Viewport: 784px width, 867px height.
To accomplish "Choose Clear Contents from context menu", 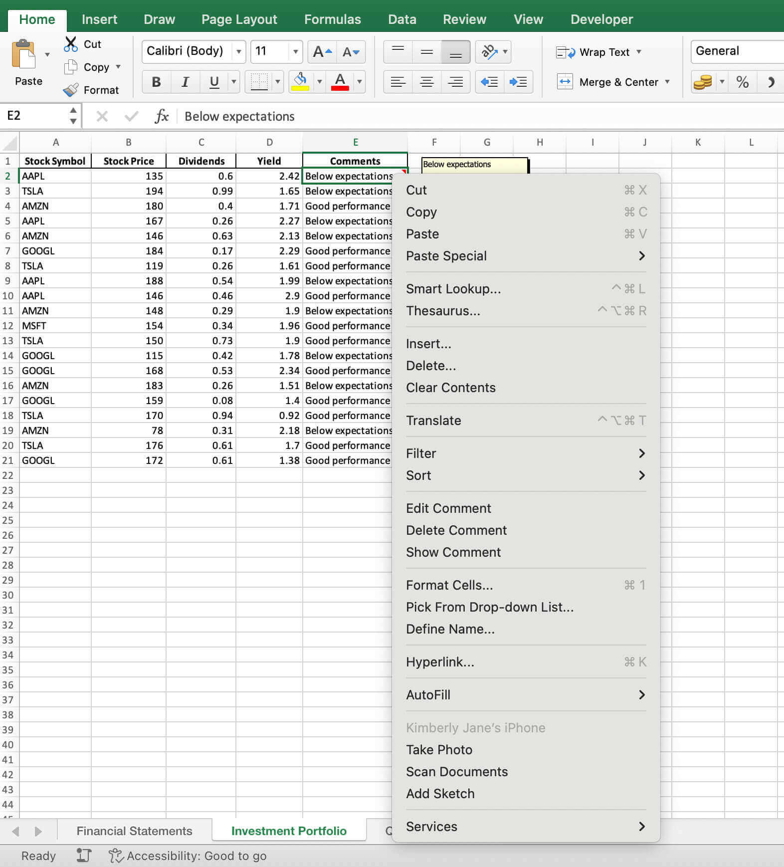I will tap(526, 388).
